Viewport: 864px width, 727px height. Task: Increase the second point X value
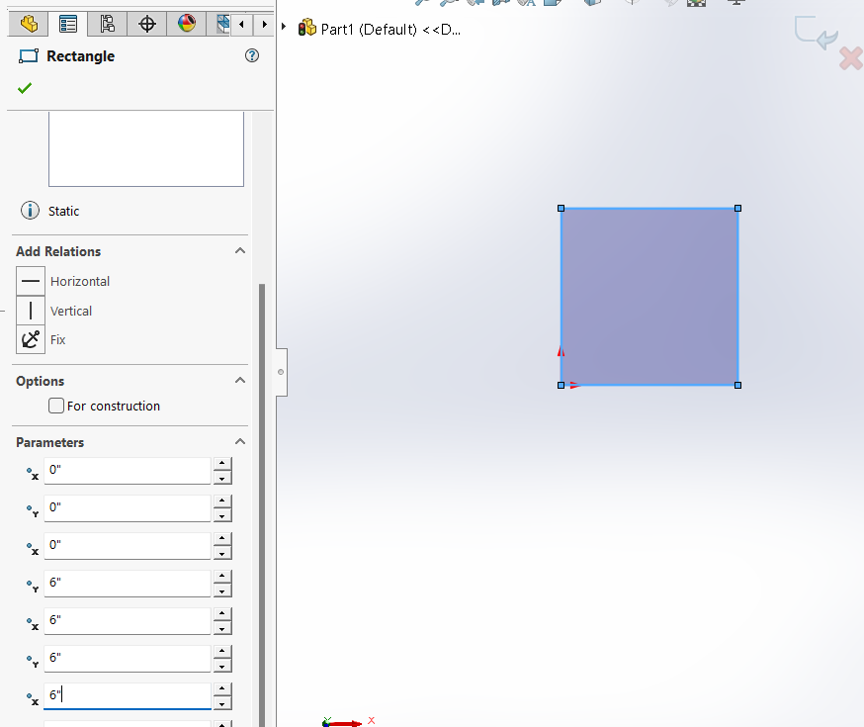[x=222, y=539]
